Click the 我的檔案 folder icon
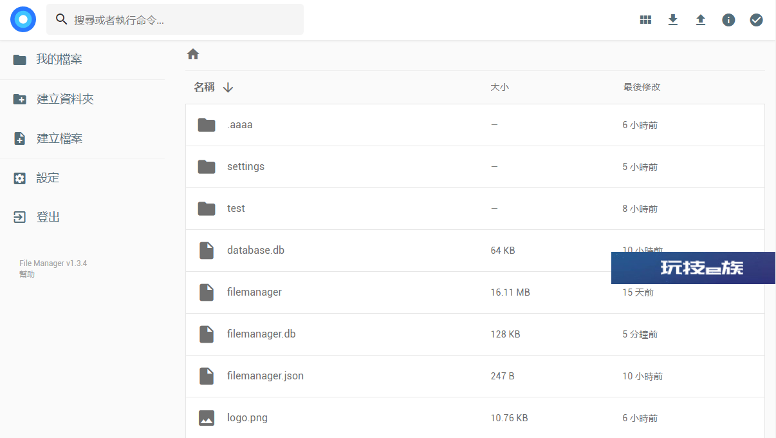This screenshot has width=776, height=438. coord(20,60)
